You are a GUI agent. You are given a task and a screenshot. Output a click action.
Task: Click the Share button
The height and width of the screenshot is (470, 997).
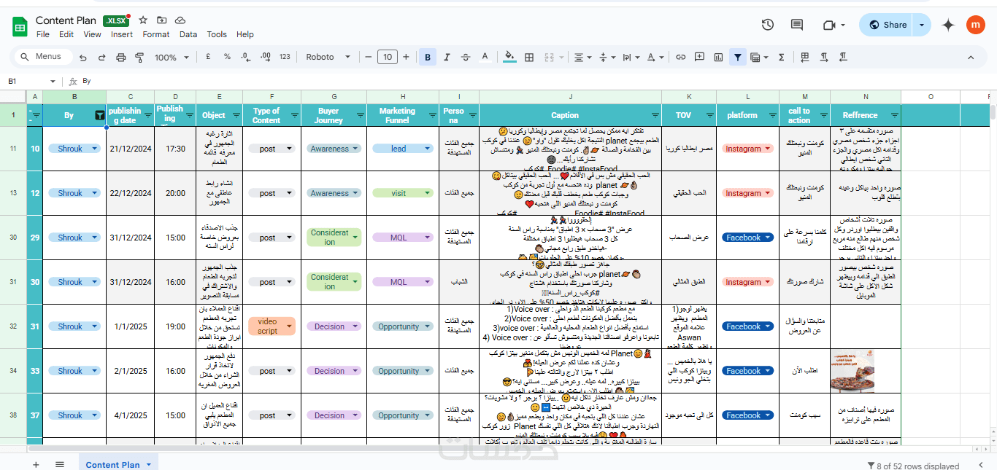[x=887, y=25]
